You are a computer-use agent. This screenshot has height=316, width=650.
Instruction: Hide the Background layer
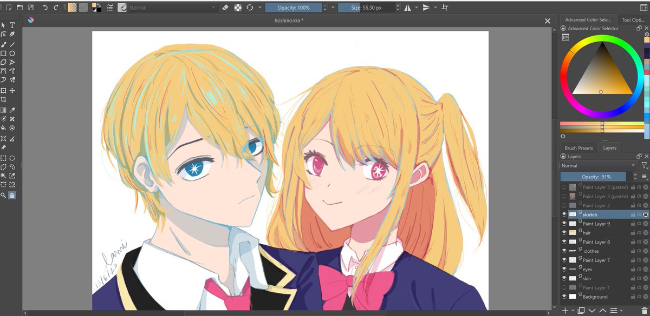564,297
